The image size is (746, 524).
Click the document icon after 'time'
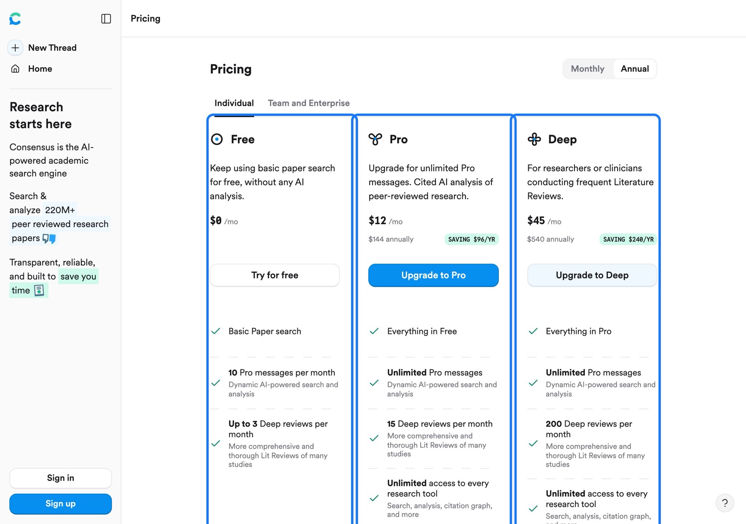[39, 290]
